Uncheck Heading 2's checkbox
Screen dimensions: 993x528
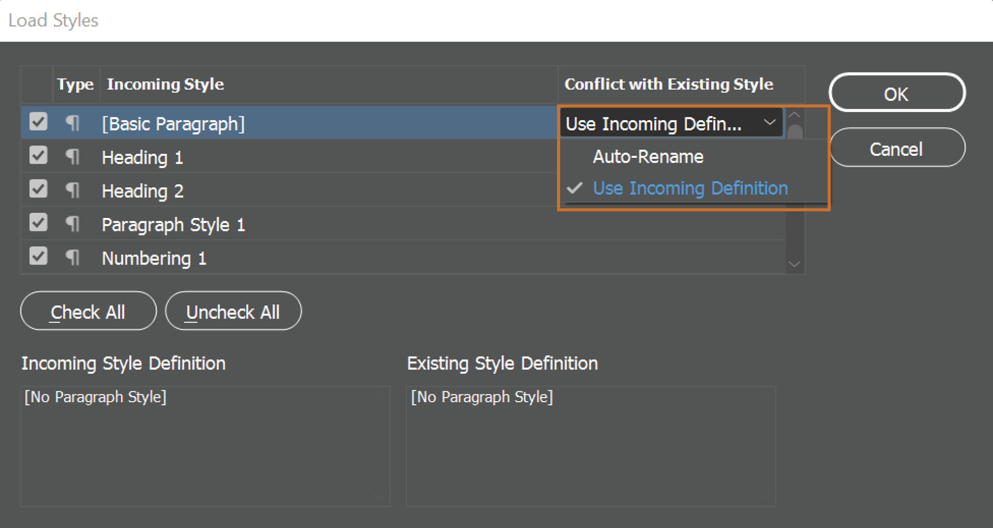(x=37, y=189)
